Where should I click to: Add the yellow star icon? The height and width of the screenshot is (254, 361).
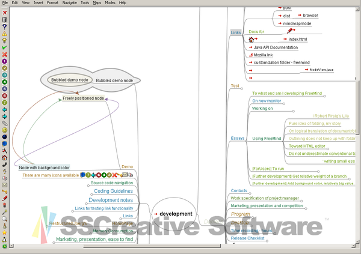point(4,232)
